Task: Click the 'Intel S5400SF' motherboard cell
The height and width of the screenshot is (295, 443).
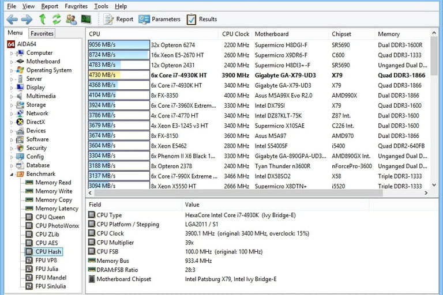Action: tap(271, 146)
